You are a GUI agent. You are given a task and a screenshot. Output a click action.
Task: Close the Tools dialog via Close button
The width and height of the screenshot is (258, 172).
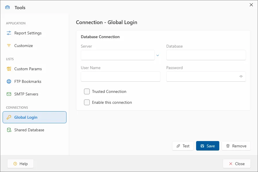click(x=237, y=164)
